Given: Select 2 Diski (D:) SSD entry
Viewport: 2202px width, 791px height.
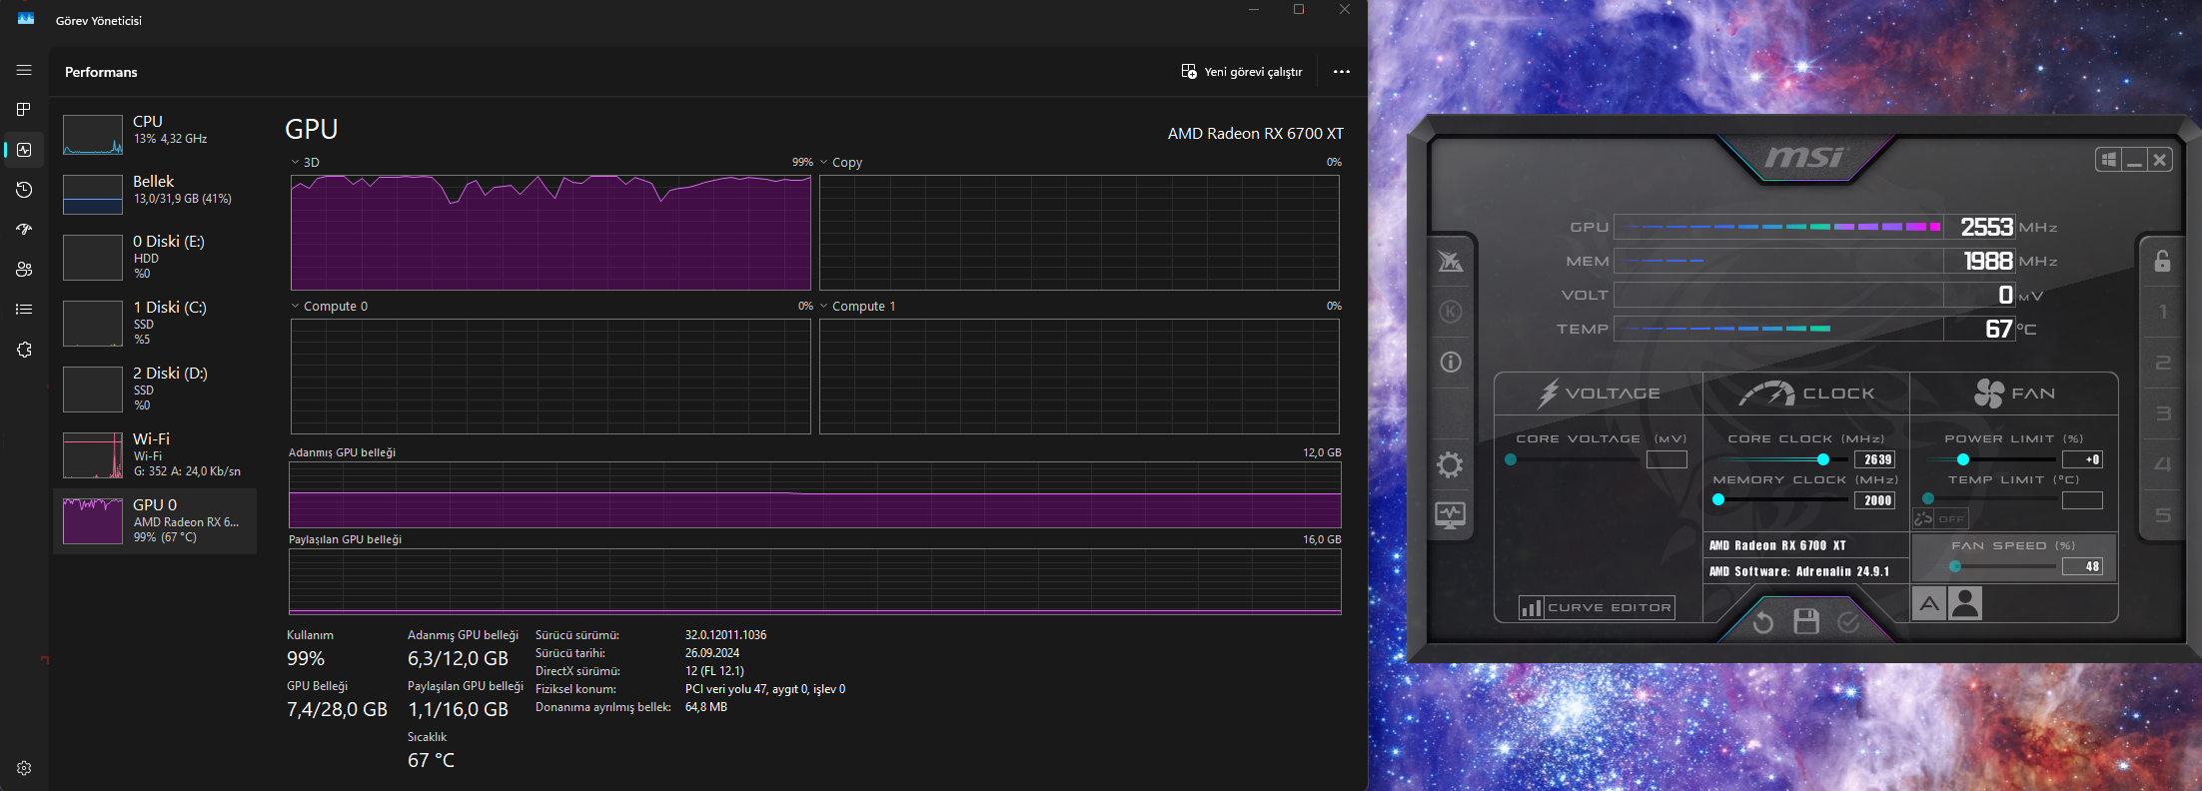Looking at the screenshot, I should pyautogui.click(x=155, y=389).
